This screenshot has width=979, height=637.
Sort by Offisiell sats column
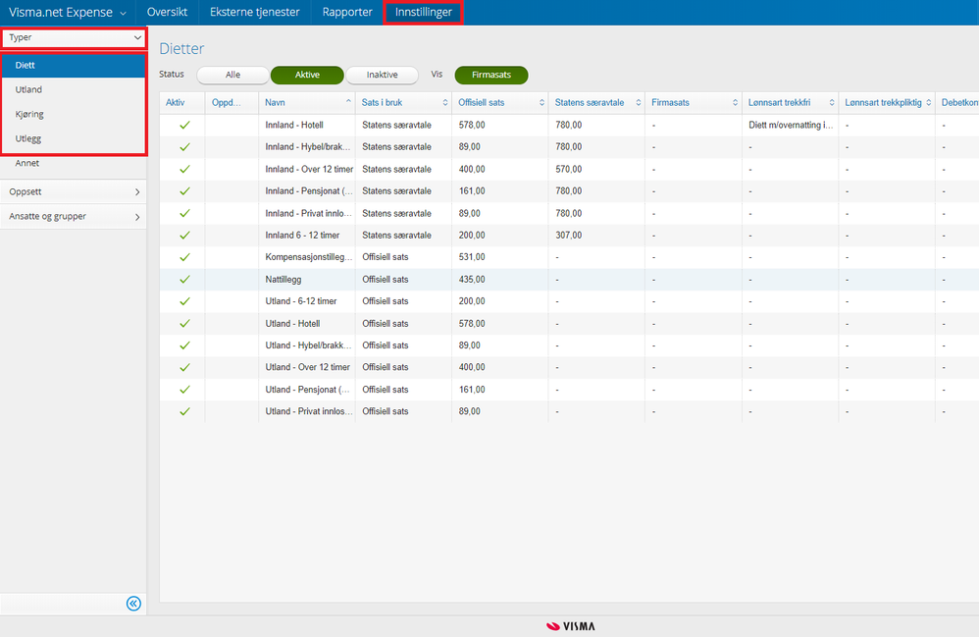pyautogui.click(x=541, y=102)
